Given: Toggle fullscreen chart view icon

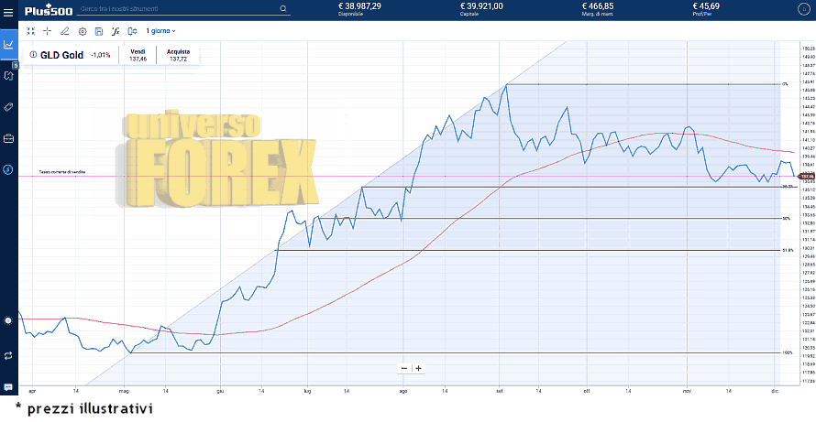Looking at the screenshot, I should (x=31, y=31).
